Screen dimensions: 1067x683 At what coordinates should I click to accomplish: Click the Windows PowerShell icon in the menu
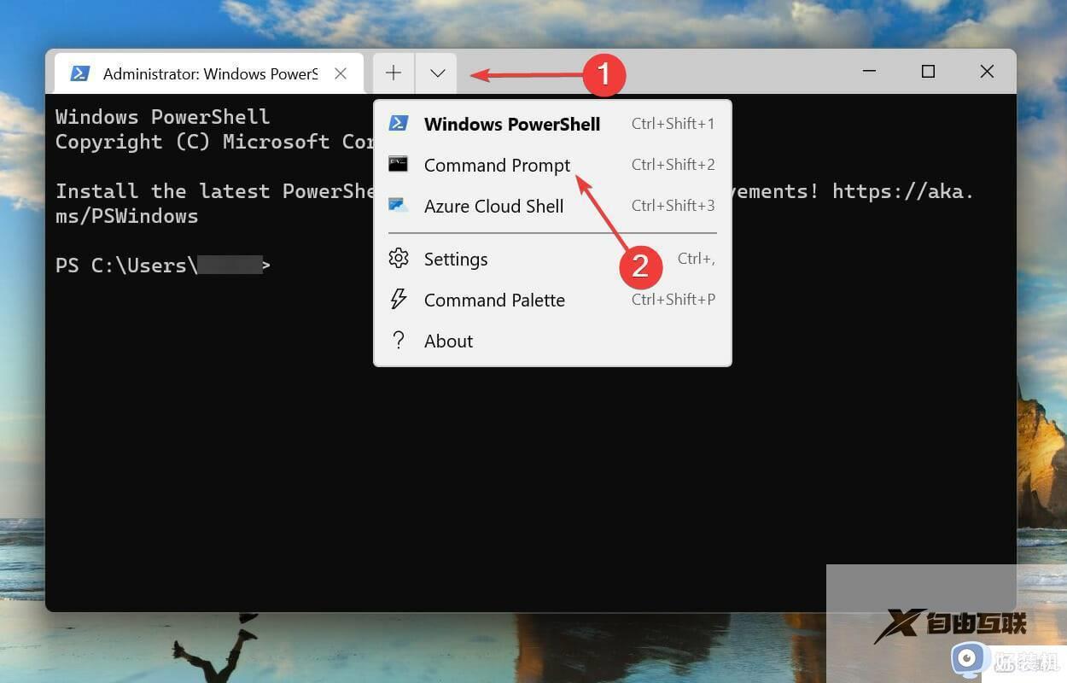pos(398,123)
